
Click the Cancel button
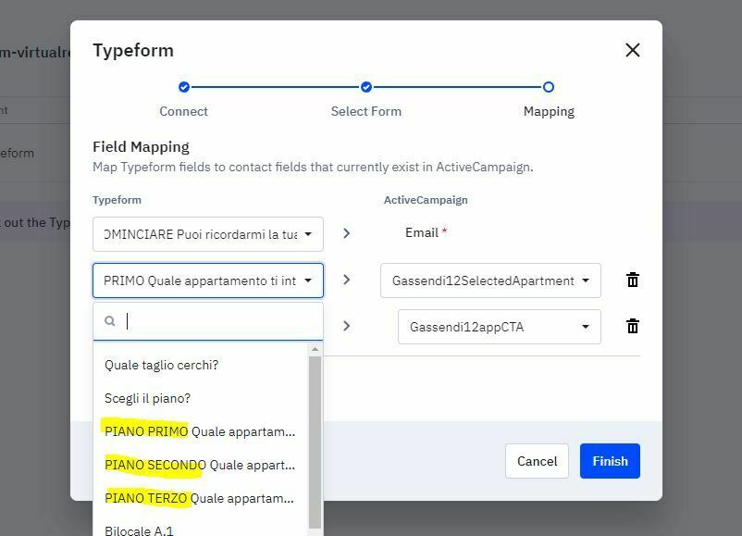click(x=537, y=461)
